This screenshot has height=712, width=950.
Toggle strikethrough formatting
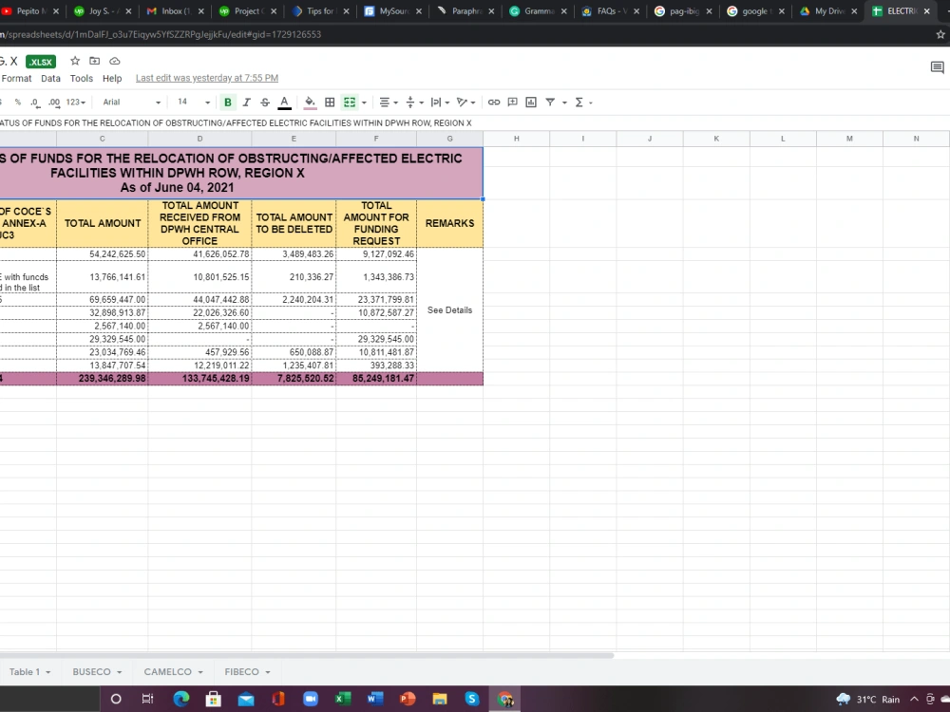[x=265, y=103]
